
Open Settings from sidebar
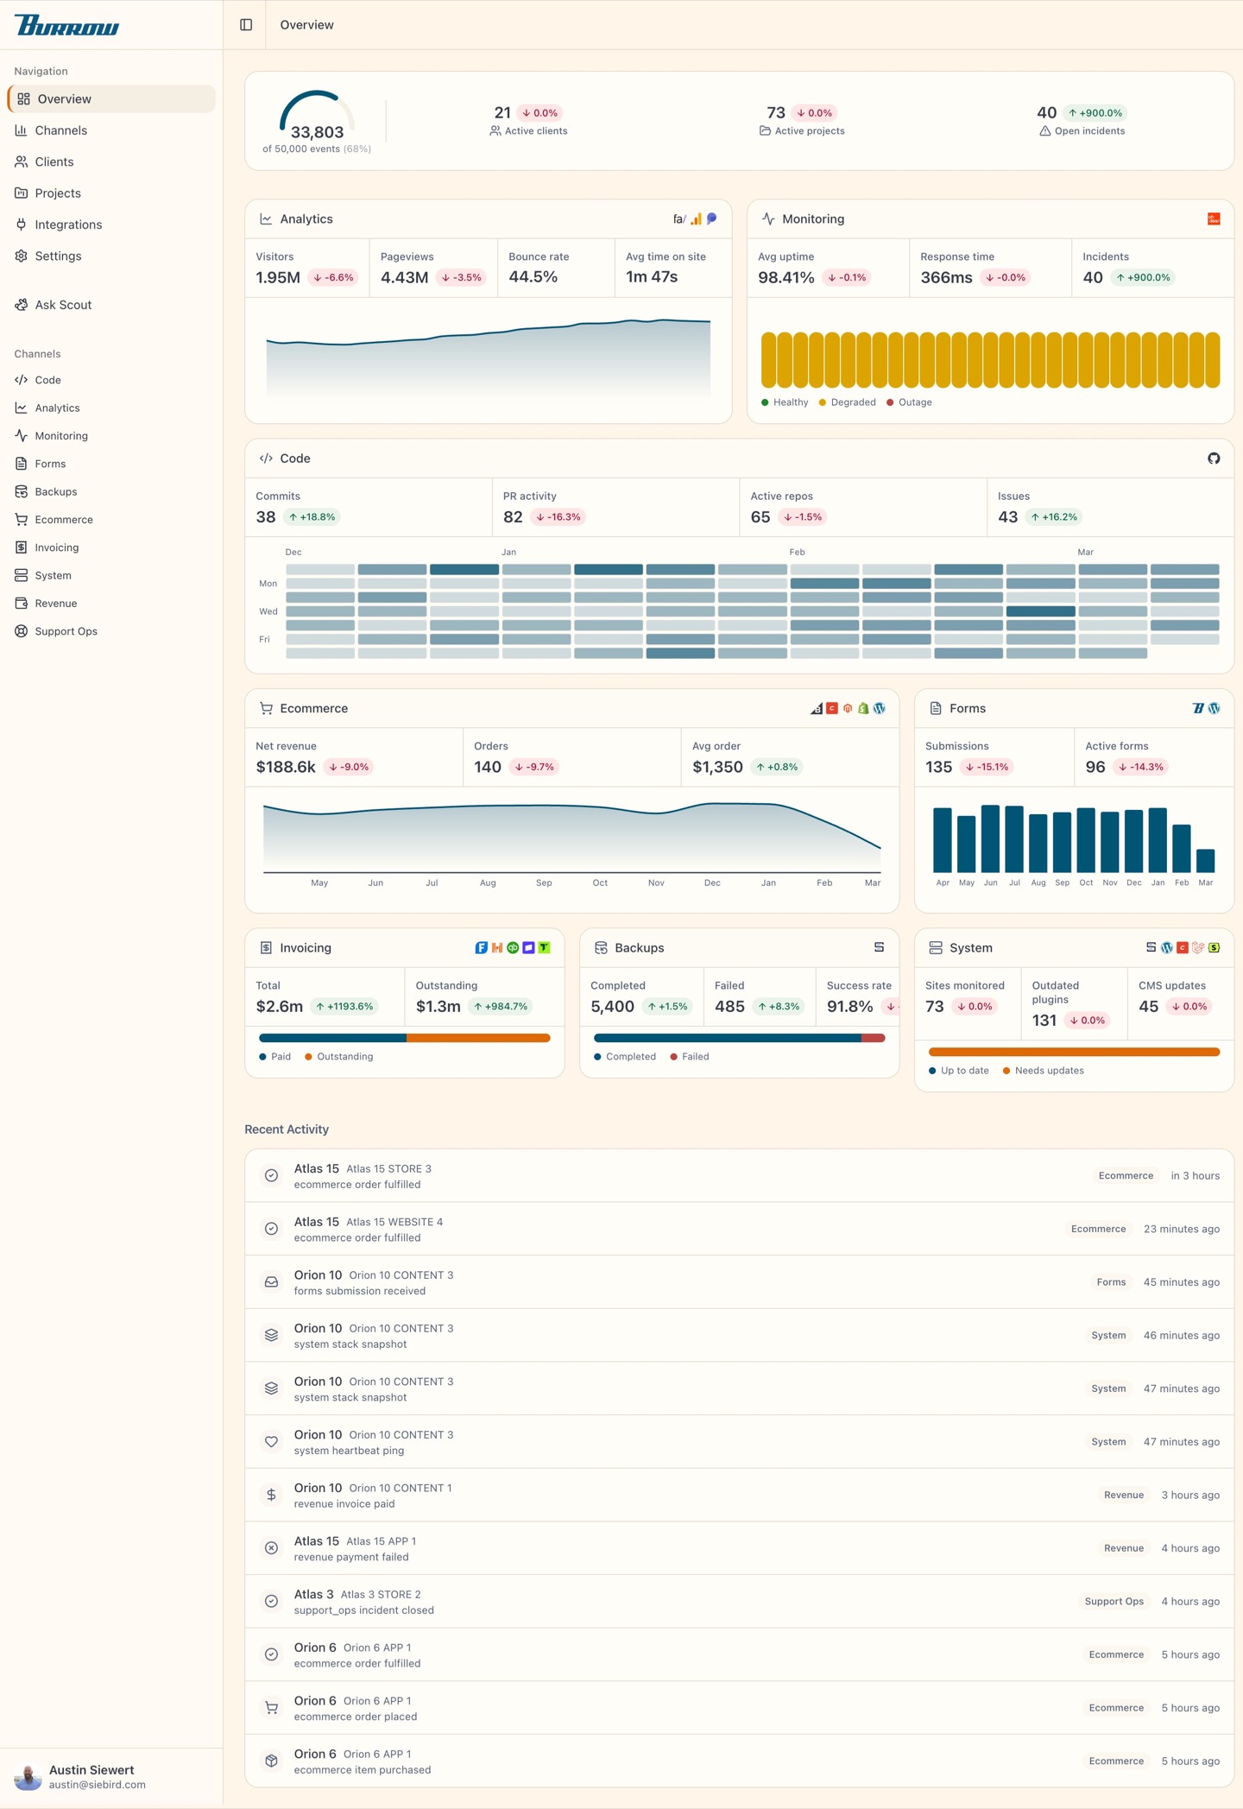pyautogui.click(x=111, y=256)
